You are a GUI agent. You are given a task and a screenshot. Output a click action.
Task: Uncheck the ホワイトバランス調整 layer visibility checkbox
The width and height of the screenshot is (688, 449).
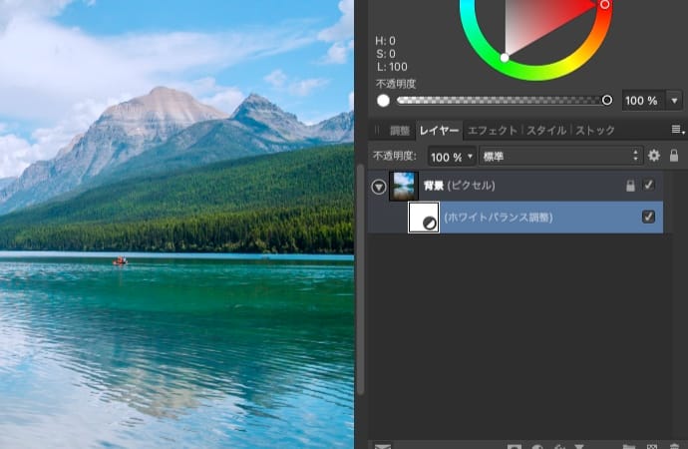tap(649, 217)
